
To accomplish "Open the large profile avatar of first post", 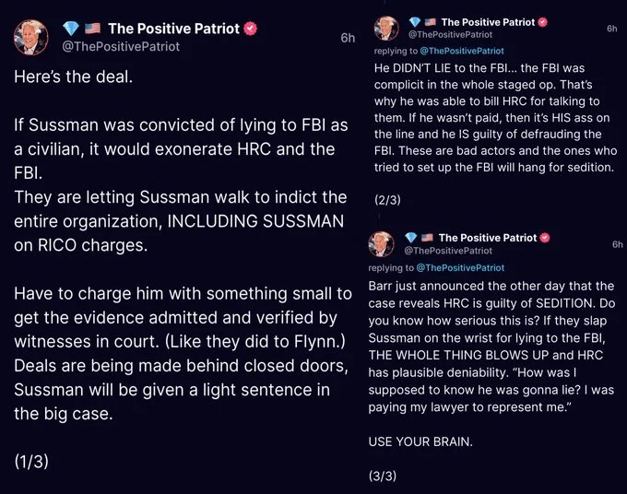I will click(31, 37).
